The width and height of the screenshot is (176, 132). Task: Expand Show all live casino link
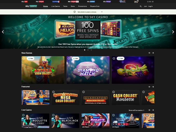pos(136,110)
